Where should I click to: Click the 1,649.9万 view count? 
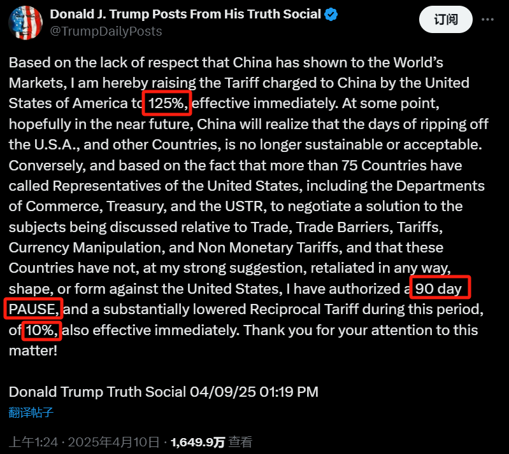tap(197, 442)
